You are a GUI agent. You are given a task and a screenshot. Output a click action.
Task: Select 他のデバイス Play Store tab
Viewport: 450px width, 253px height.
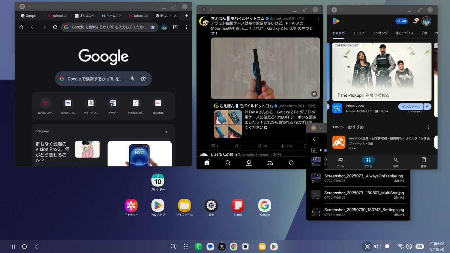(404, 33)
